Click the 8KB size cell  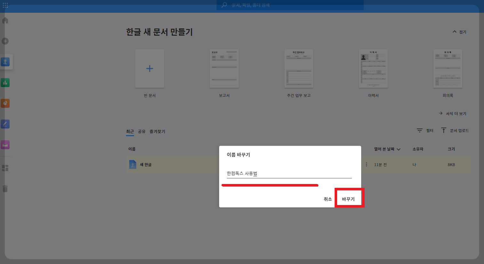(451, 165)
